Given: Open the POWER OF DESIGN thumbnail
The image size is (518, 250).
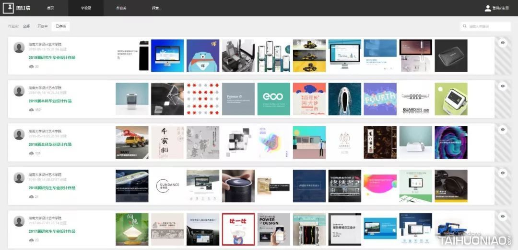Looking at the screenshot, I should [274, 229].
